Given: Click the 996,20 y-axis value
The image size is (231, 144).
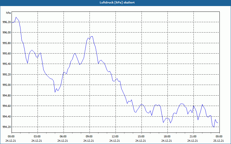Looking at the screenshot, I should [x=7, y=22].
